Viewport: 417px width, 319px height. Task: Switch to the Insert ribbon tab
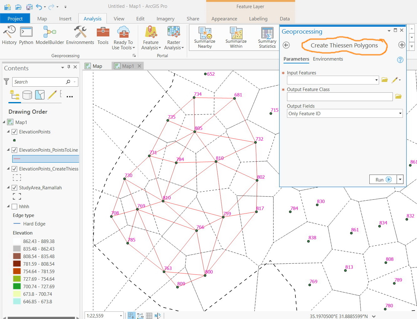pos(65,19)
